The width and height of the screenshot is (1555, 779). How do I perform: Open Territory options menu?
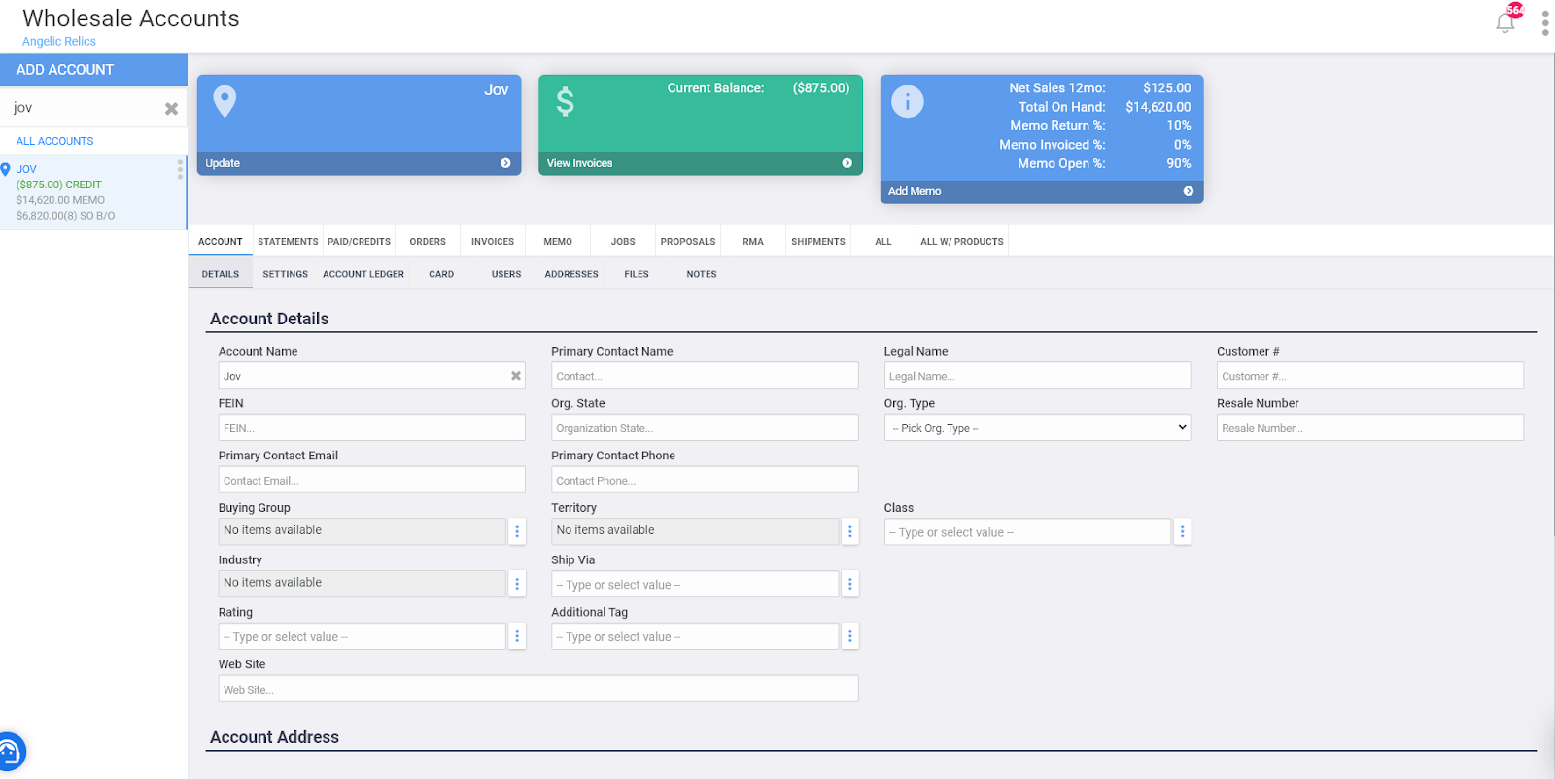point(850,531)
